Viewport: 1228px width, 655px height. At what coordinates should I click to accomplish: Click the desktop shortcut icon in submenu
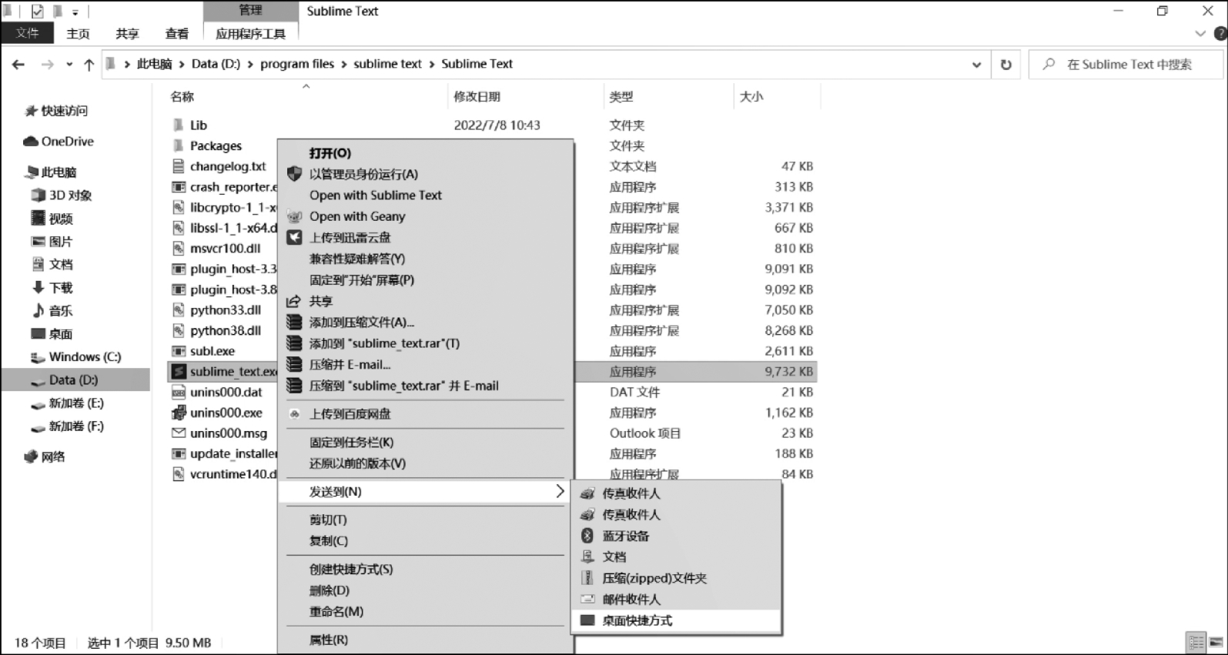pyautogui.click(x=587, y=620)
